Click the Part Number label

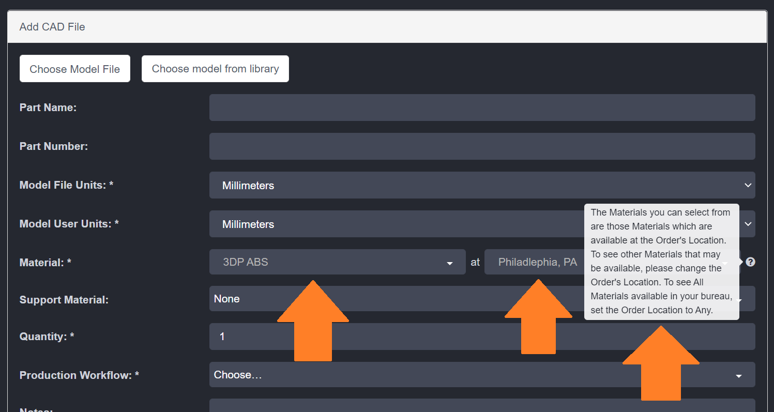(x=54, y=146)
